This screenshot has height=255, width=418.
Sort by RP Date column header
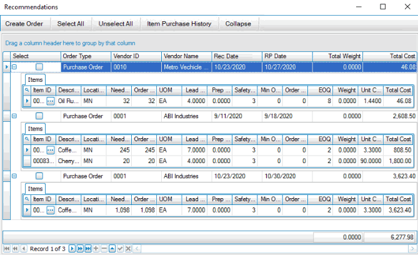coord(287,56)
